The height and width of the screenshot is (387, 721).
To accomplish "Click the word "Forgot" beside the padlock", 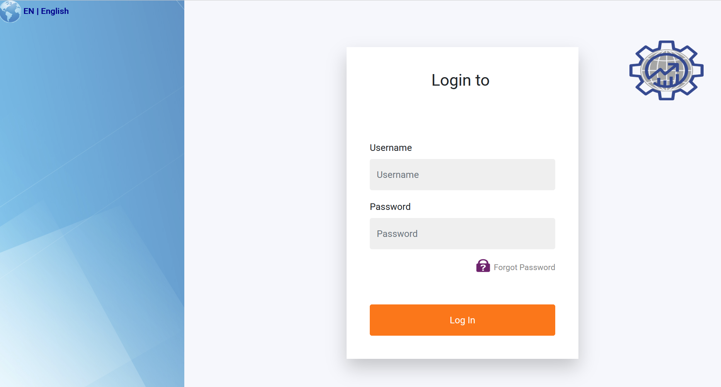I will pos(505,267).
